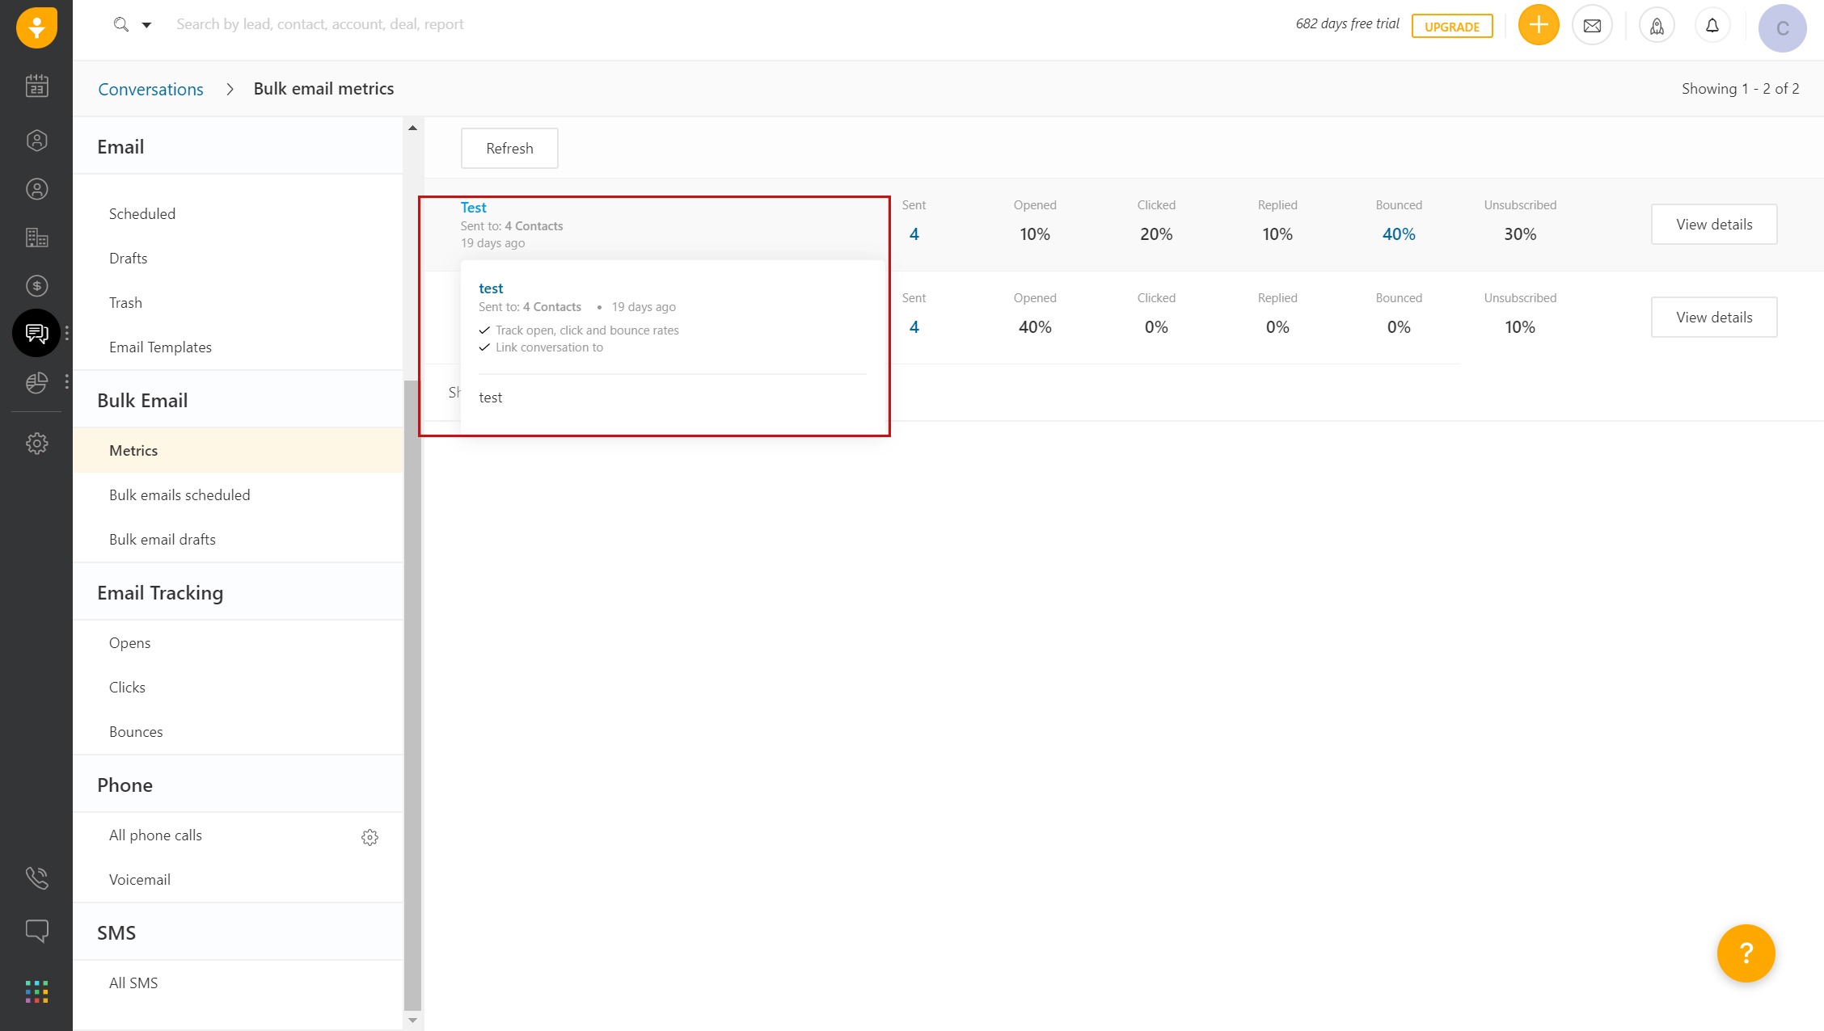Open phone calls settings gear
This screenshot has height=1031, width=1824.
(369, 837)
